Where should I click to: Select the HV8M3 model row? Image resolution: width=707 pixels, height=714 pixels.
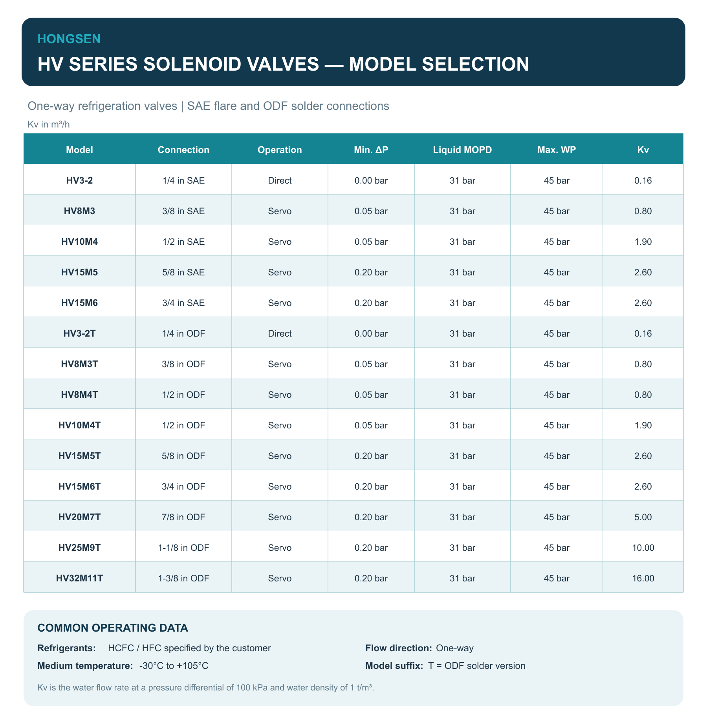pyautogui.click(x=353, y=211)
